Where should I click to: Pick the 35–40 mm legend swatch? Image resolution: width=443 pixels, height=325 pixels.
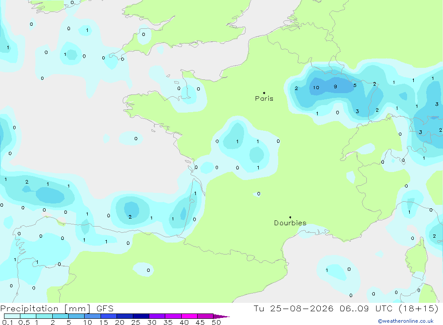173,316
